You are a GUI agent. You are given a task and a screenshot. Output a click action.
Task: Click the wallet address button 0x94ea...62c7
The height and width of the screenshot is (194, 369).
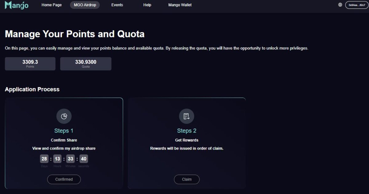point(357,5)
